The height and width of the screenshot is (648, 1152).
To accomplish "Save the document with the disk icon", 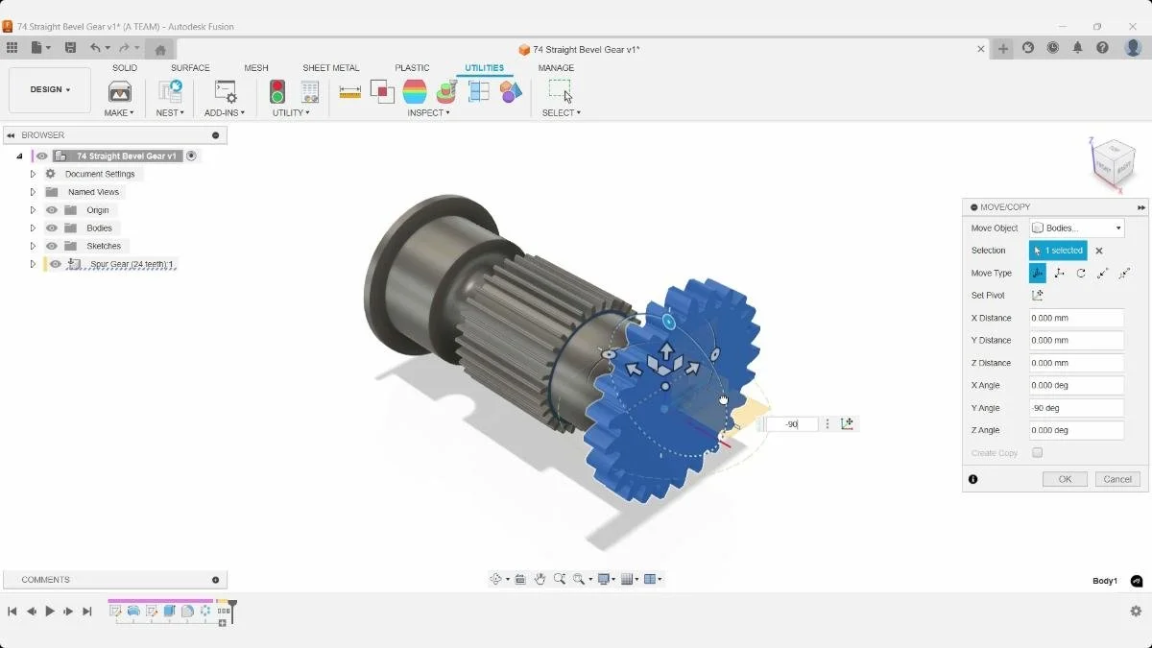I will click(70, 48).
